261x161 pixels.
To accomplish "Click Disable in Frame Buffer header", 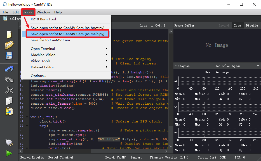I will [x=252, y=25].
